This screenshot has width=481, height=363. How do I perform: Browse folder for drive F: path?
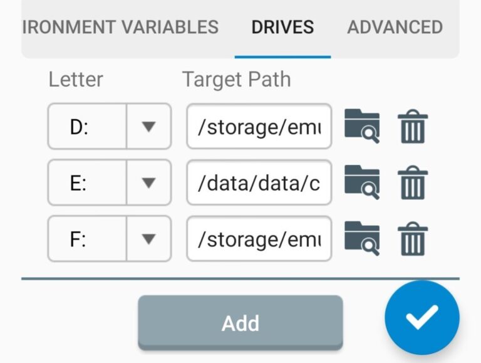tap(362, 239)
